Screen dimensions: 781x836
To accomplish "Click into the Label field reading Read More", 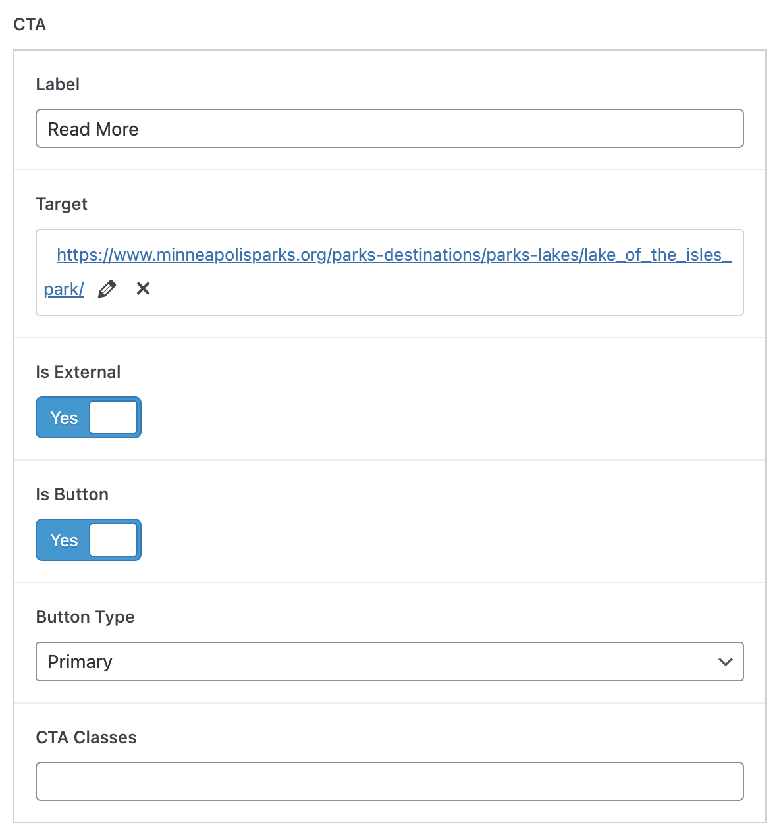I will [390, 128].
